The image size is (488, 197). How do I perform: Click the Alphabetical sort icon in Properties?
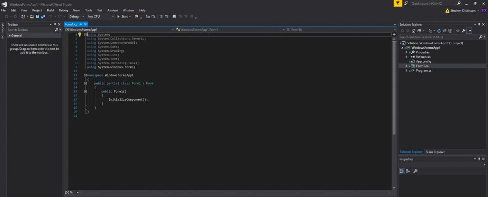408,171
